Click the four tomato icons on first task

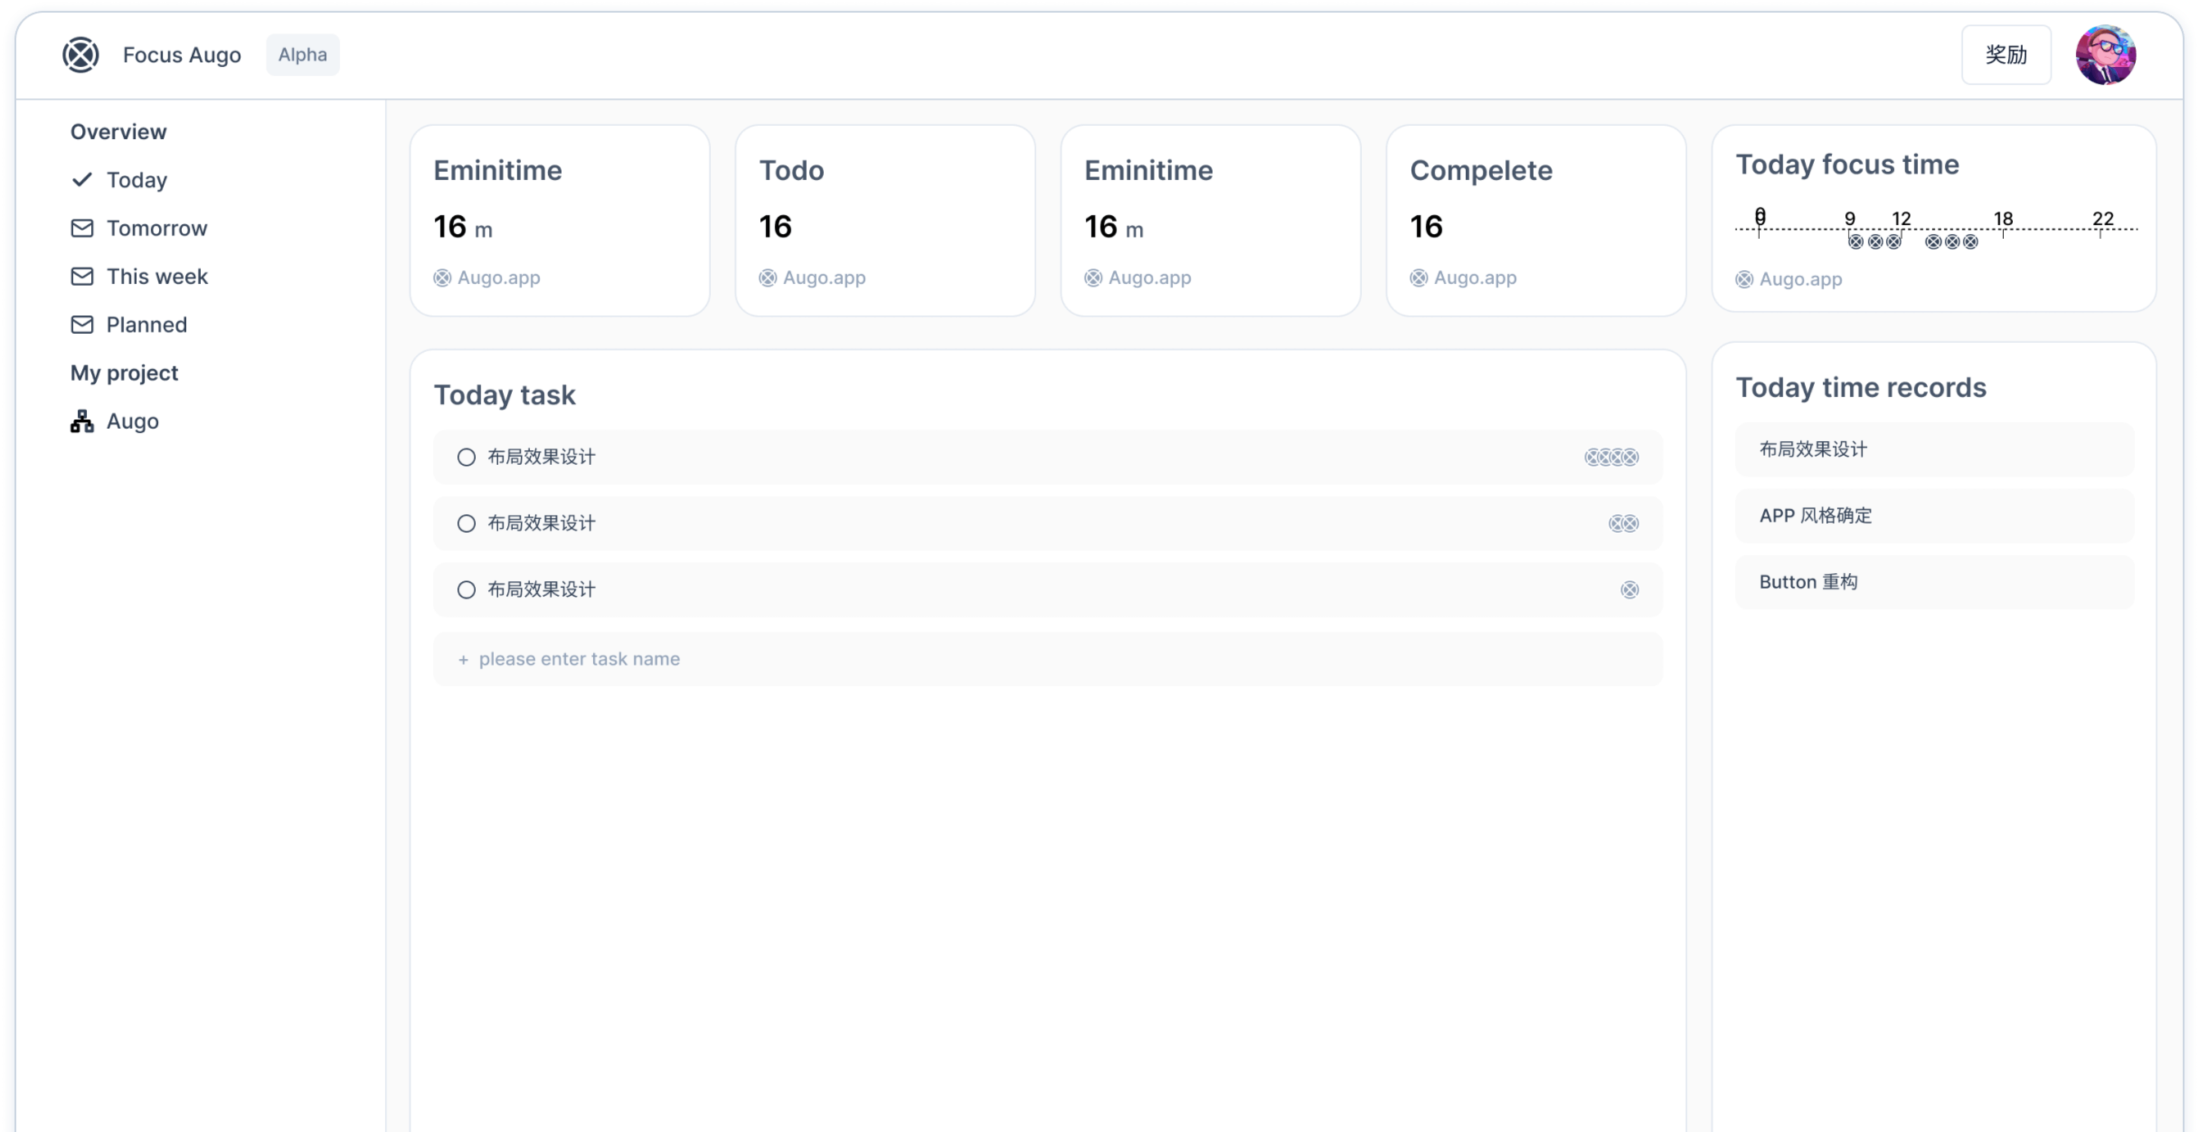[x=1612, y=458]
